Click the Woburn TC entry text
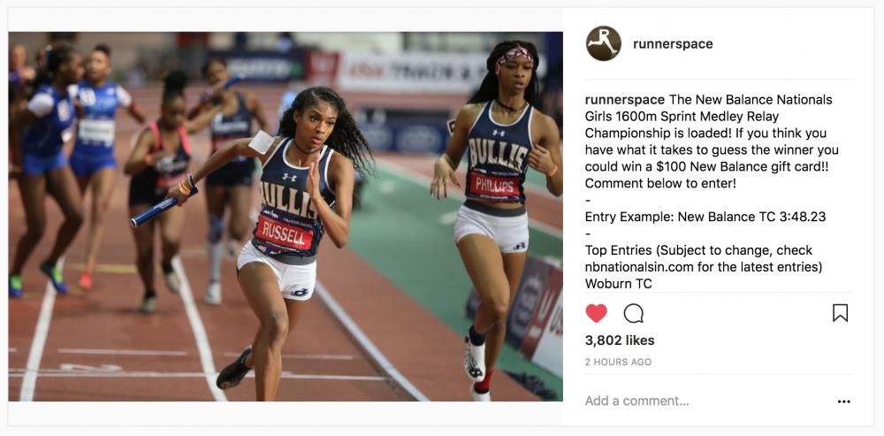The width and height of the screenshot is (884, 436). [x=619, y=284]
